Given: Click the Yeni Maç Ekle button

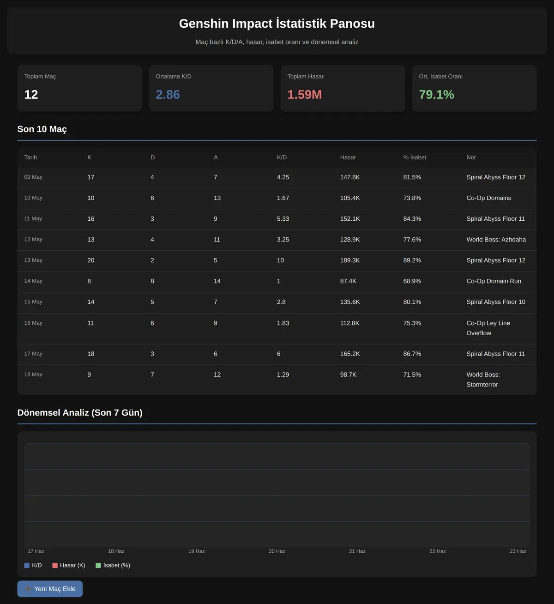Looking at the screenshot, I should coord(50,589).
